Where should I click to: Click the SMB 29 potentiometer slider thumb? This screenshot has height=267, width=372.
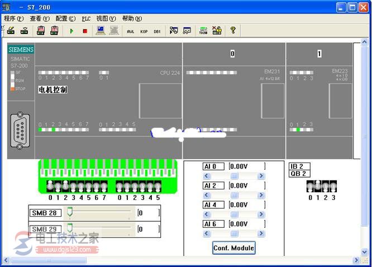[x=69, y=228]
